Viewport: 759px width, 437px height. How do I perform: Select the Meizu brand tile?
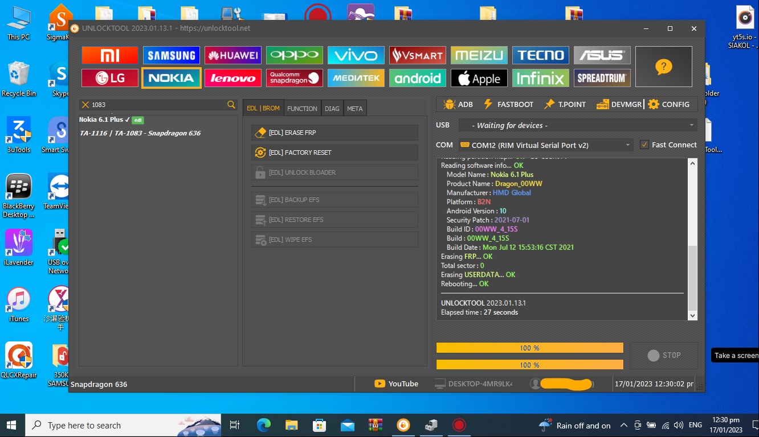479,55
